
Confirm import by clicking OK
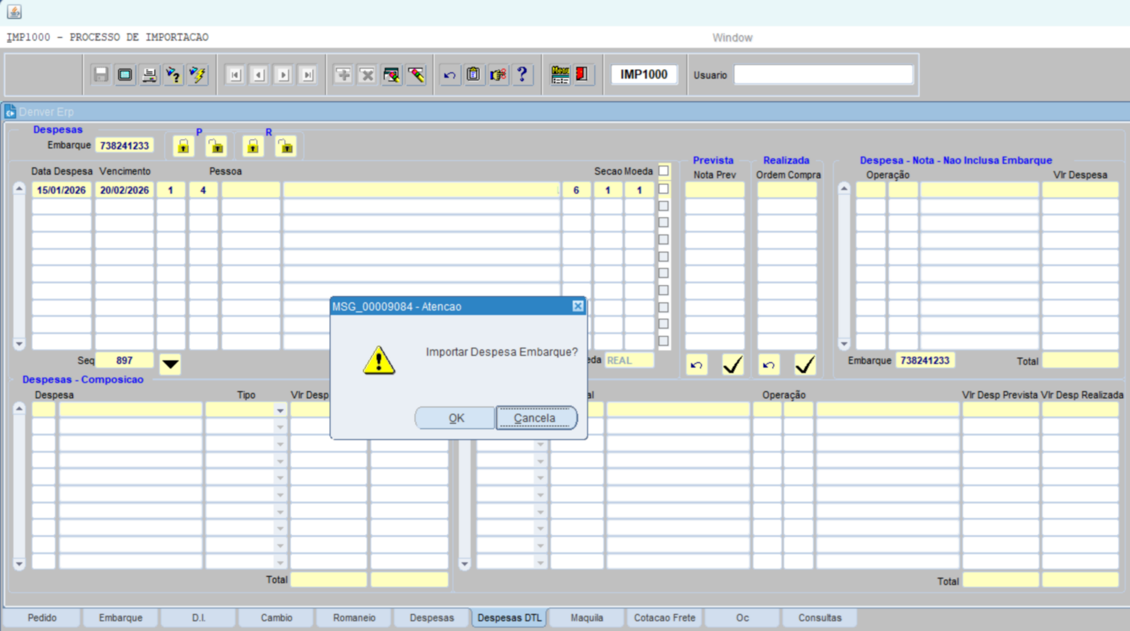[455, 418]
